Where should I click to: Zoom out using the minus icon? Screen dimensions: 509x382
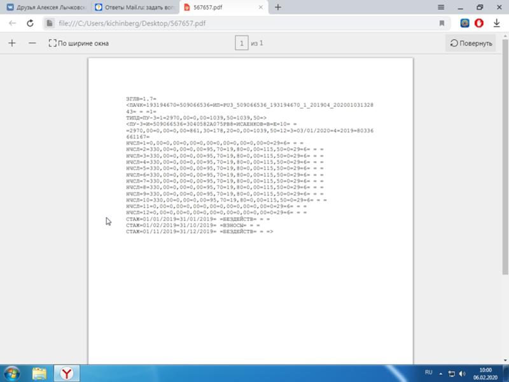tap(31, 43)
